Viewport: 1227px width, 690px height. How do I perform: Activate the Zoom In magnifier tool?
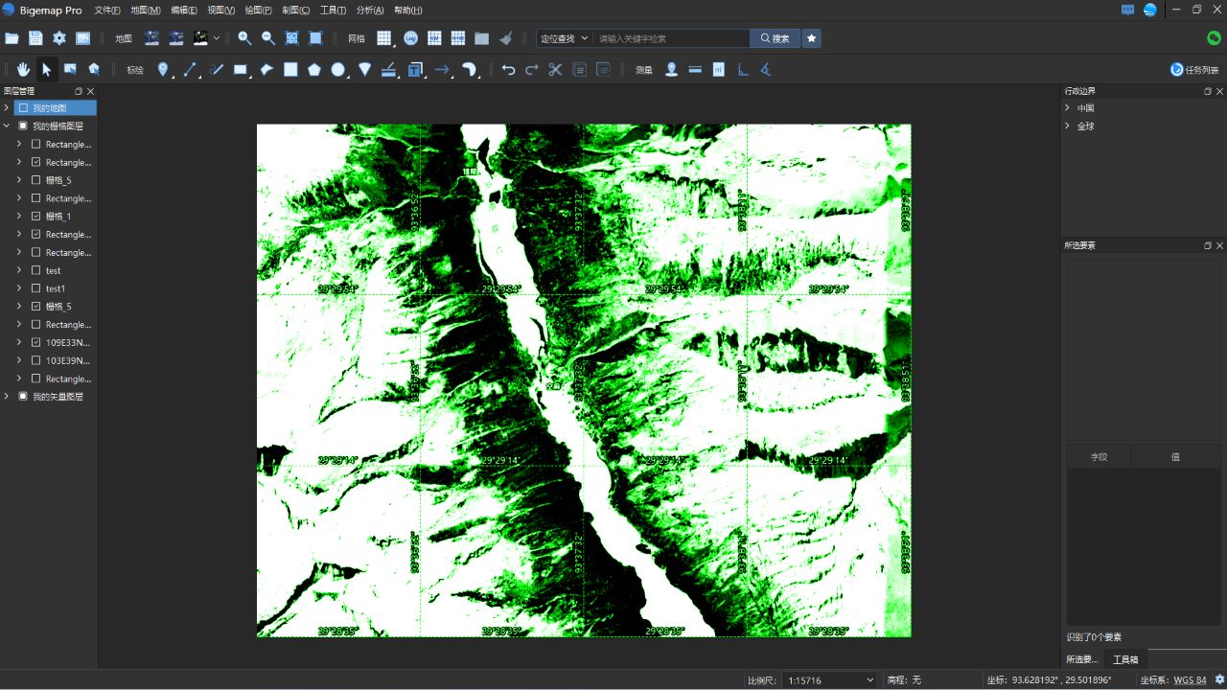[243, 38]
